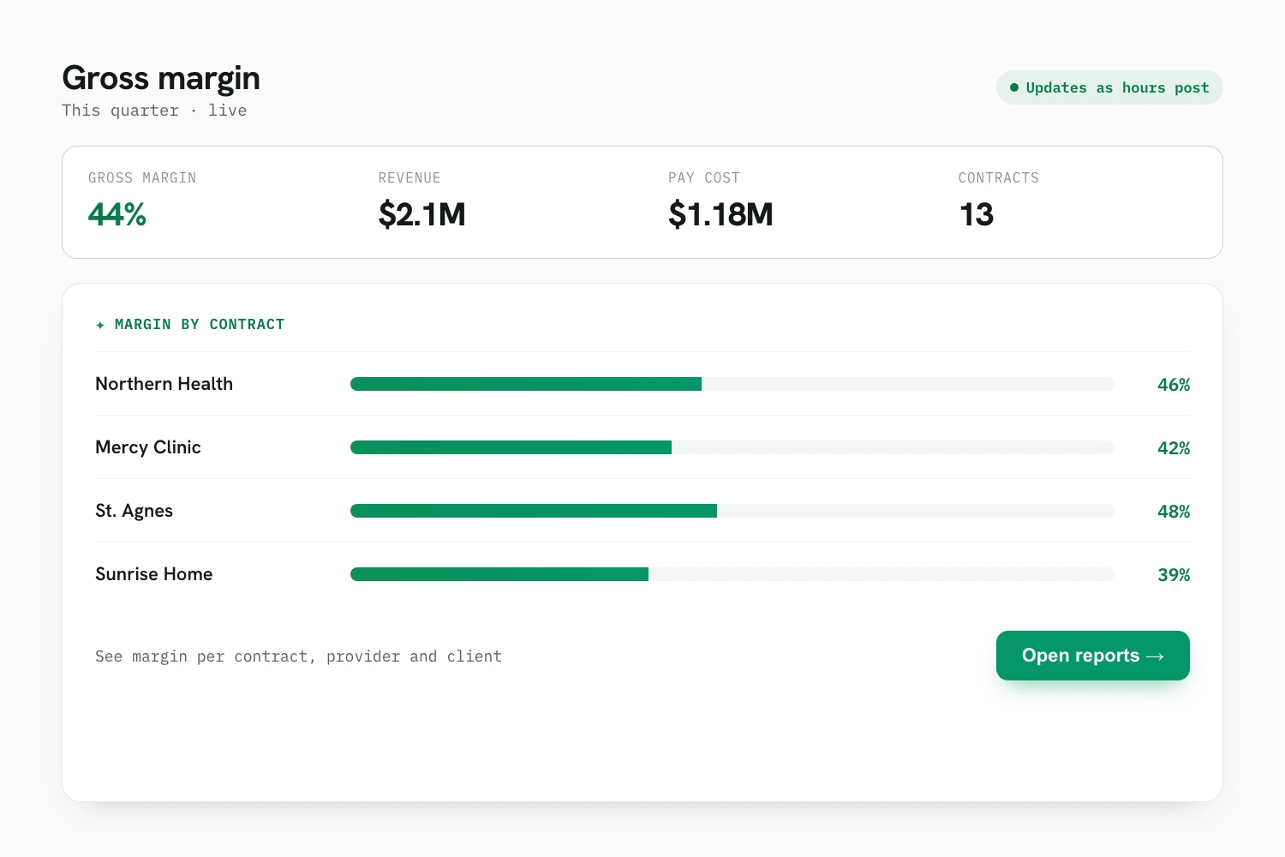
Task: Click the REVENUE stat label
Action: tap(409, 178)
